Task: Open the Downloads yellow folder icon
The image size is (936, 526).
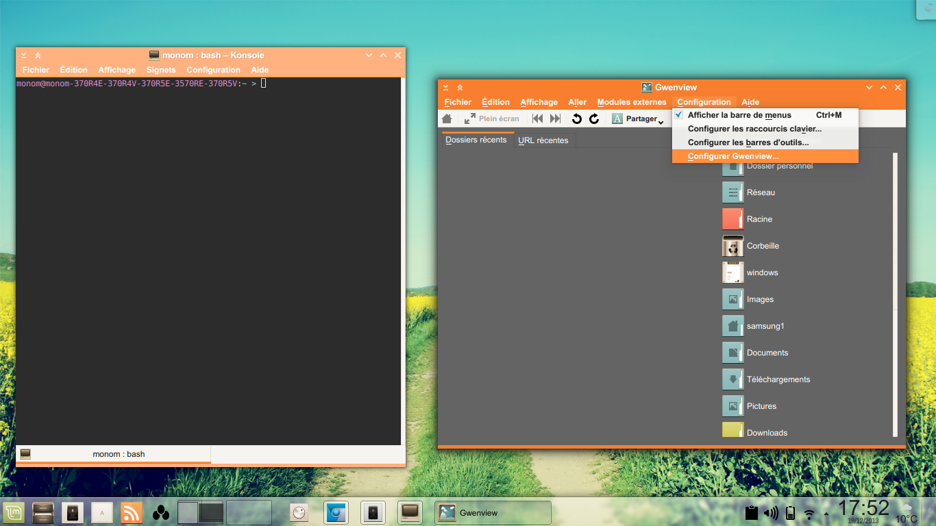Action: tap(732, 430)
